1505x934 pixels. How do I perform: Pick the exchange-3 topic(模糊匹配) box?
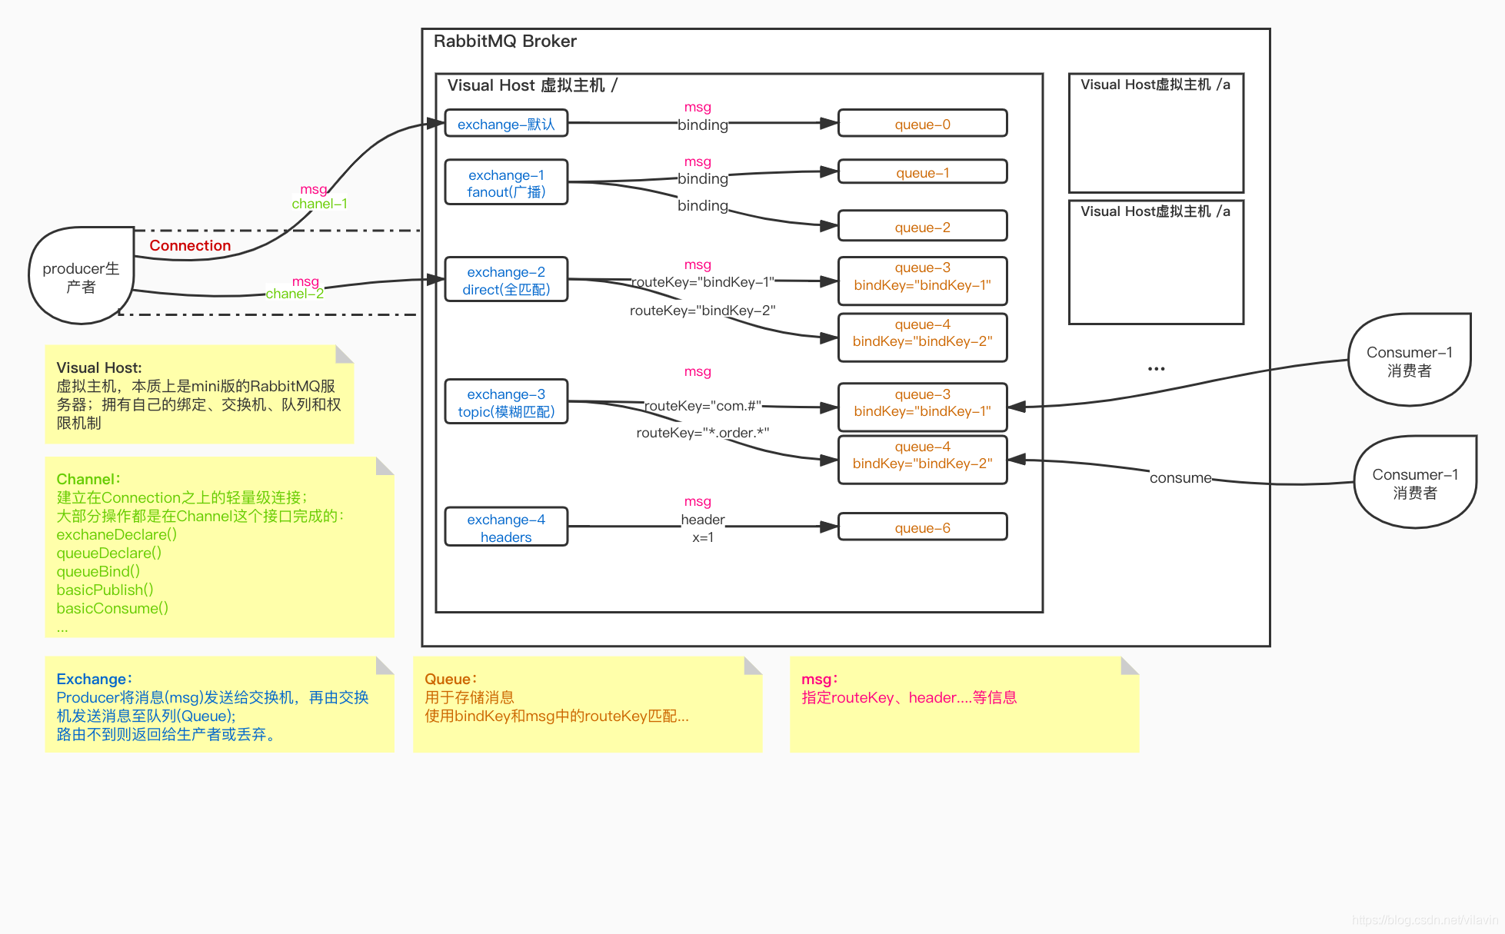[506, 402]
